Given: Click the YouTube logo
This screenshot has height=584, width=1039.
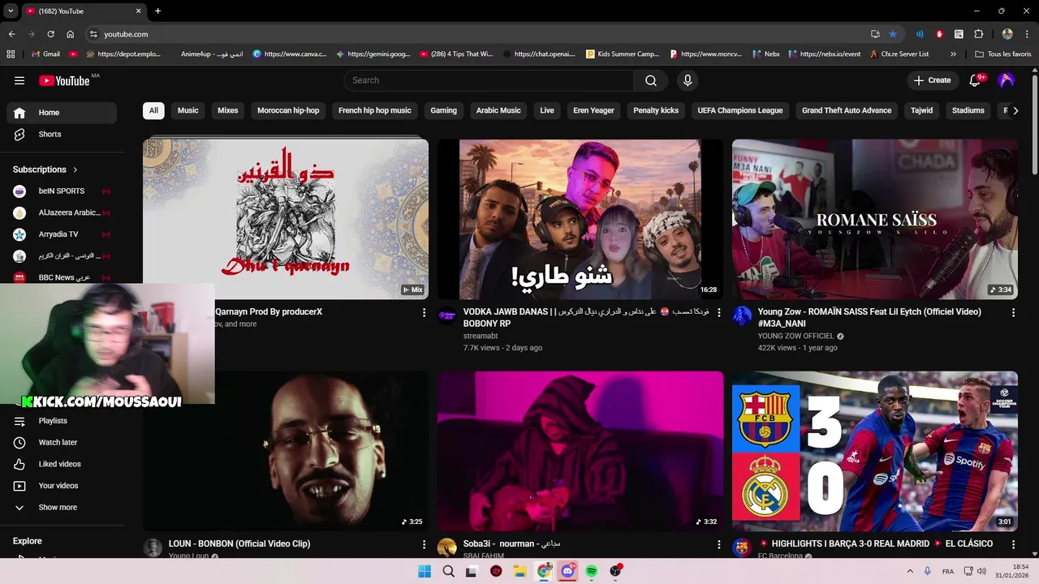Looking at the screenshot, I should coord(64,80).
